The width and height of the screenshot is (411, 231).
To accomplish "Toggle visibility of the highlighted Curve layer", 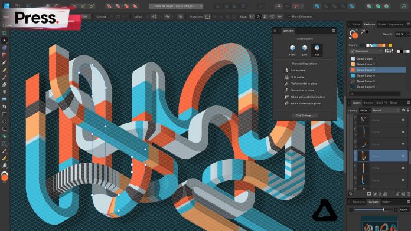I will (x=403, y=156).
